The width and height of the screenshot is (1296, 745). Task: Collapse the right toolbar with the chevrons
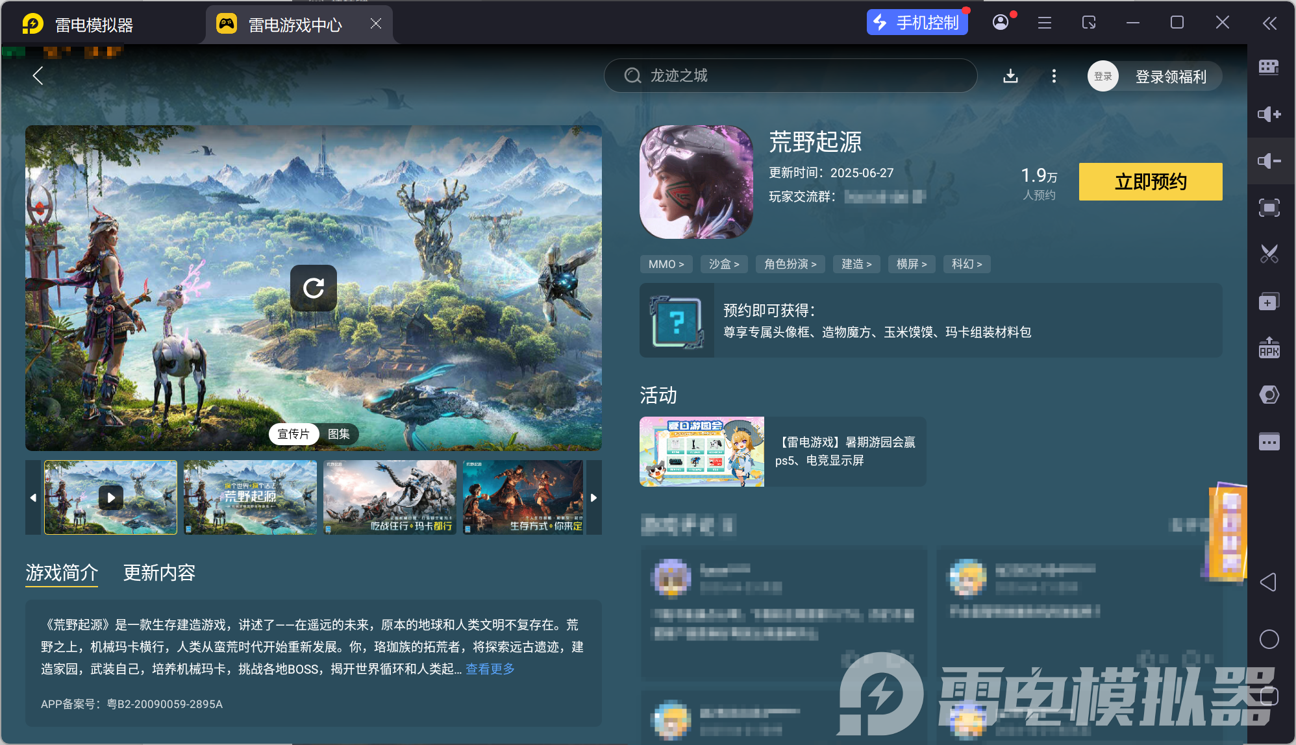1269,23
